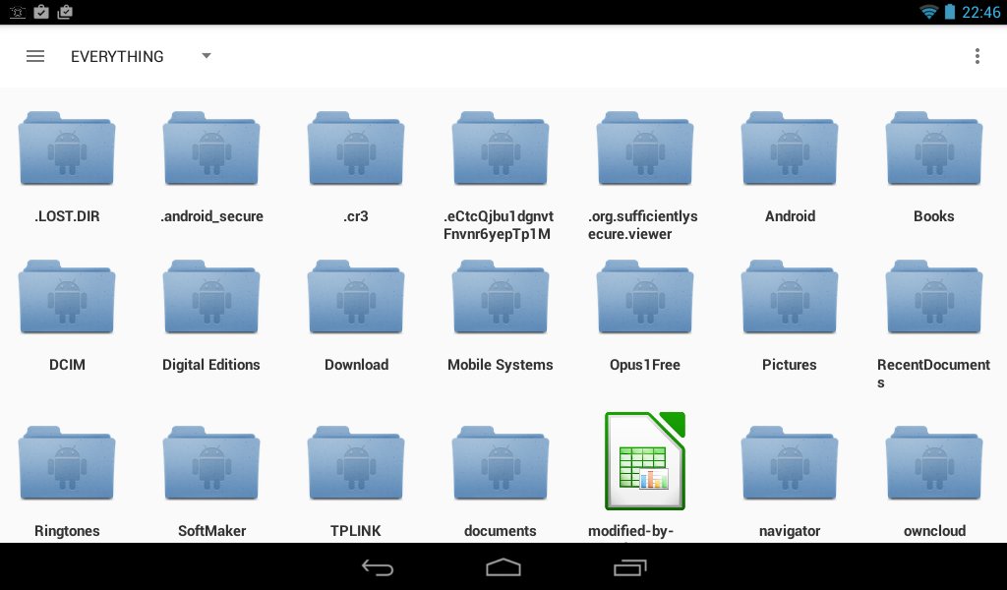Open the .LOST.DIR folder icon
Screen dimensions: 1007x590
tap(67, 148)
